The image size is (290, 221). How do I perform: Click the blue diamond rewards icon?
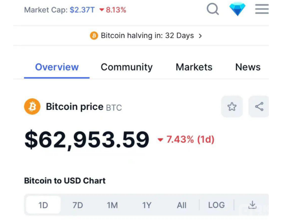237,9
